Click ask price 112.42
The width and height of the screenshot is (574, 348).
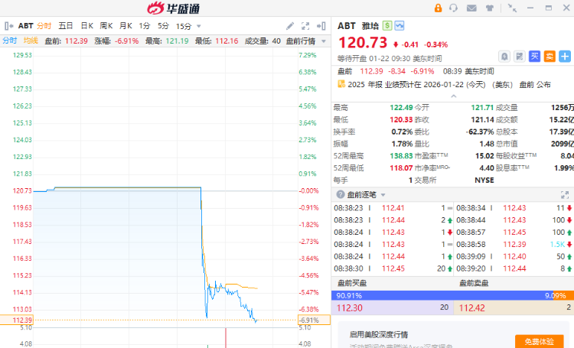click(472, 308)
